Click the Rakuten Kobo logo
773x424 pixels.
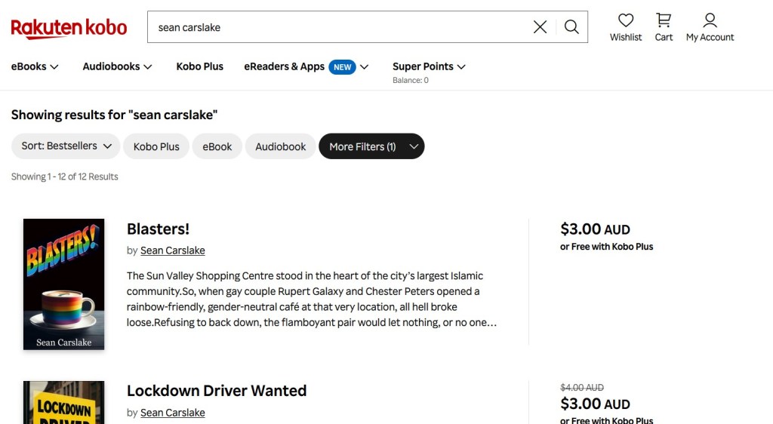click(69, 28)
